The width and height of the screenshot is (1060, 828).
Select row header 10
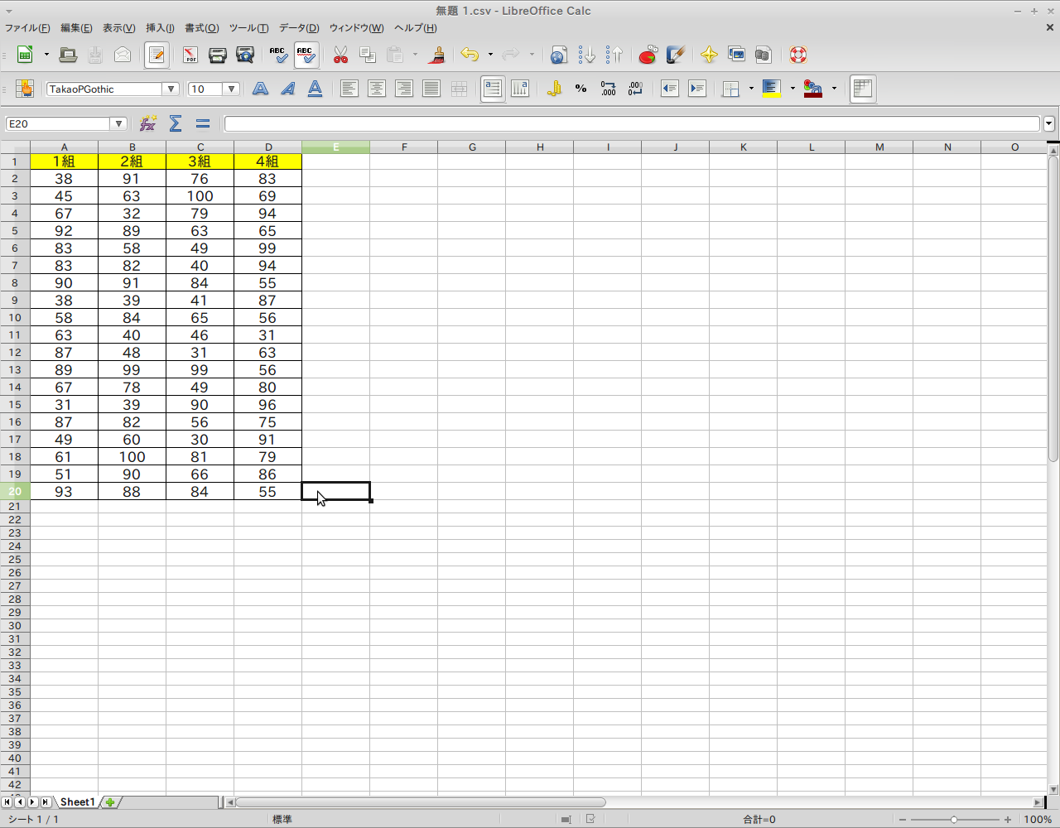point(15,318)
